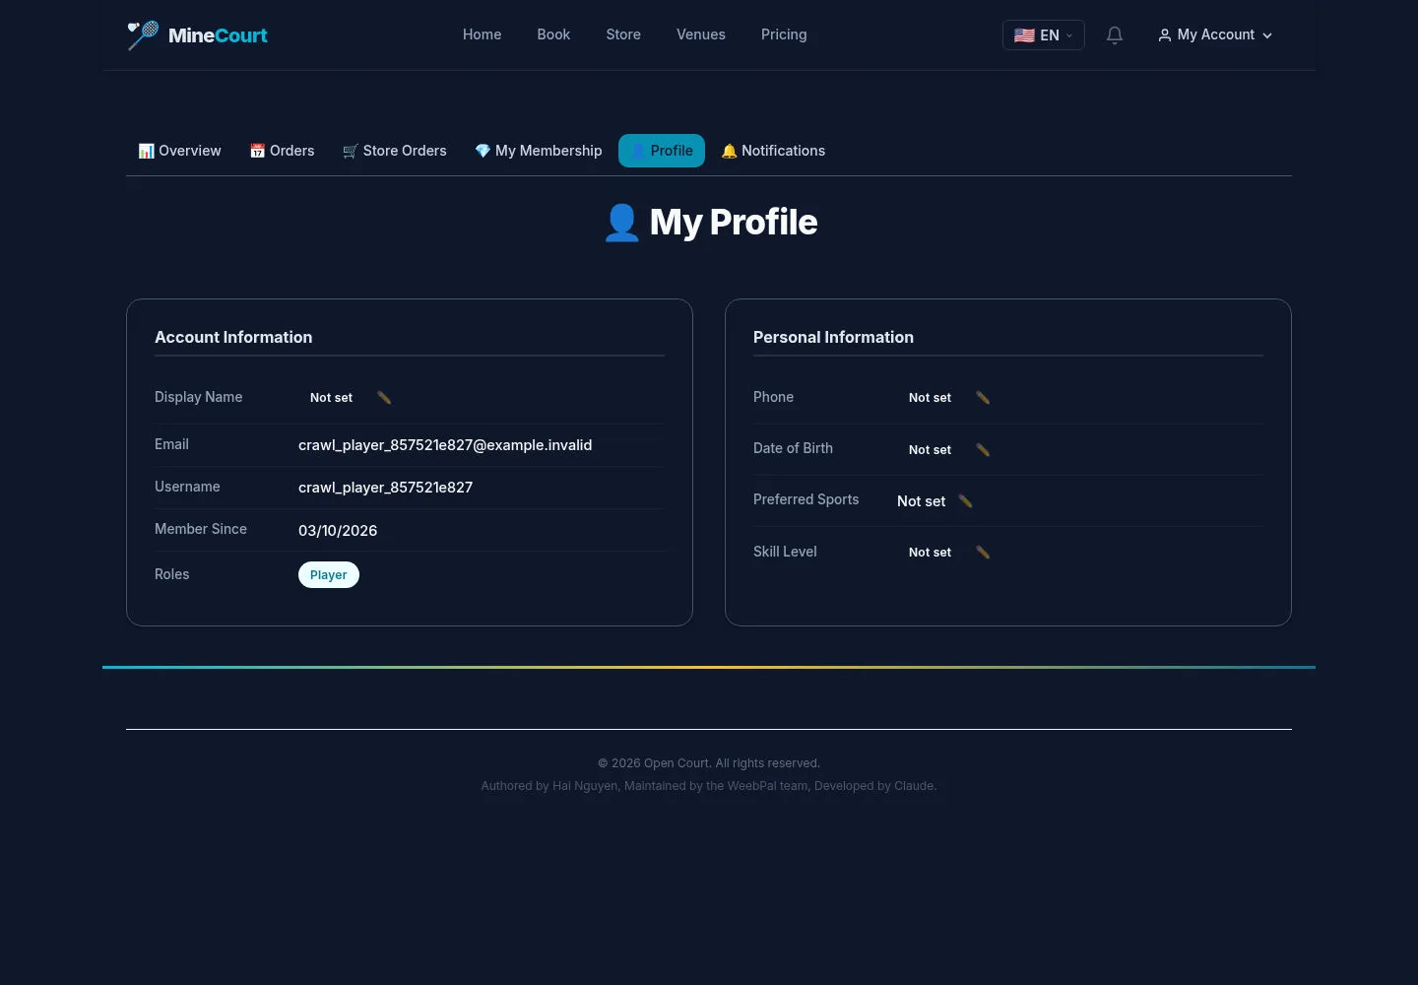Viewport: 1418px width, 985px height.
Task: Edit Date of Birth using pencil icon
Action: point(983,450)
